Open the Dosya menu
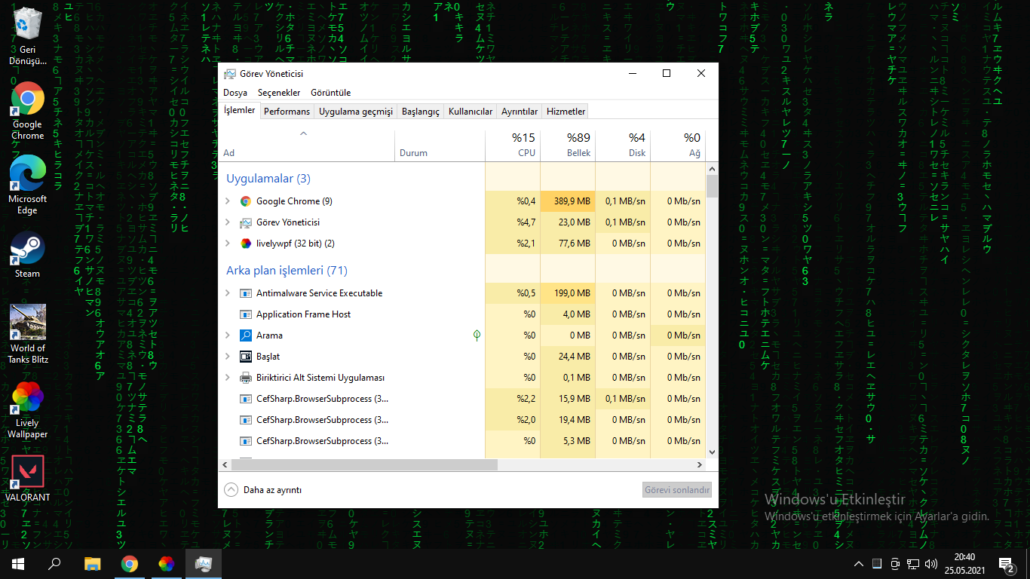Image resolution: width=1030 pixels, height=579 pixels. coord(235,93)
